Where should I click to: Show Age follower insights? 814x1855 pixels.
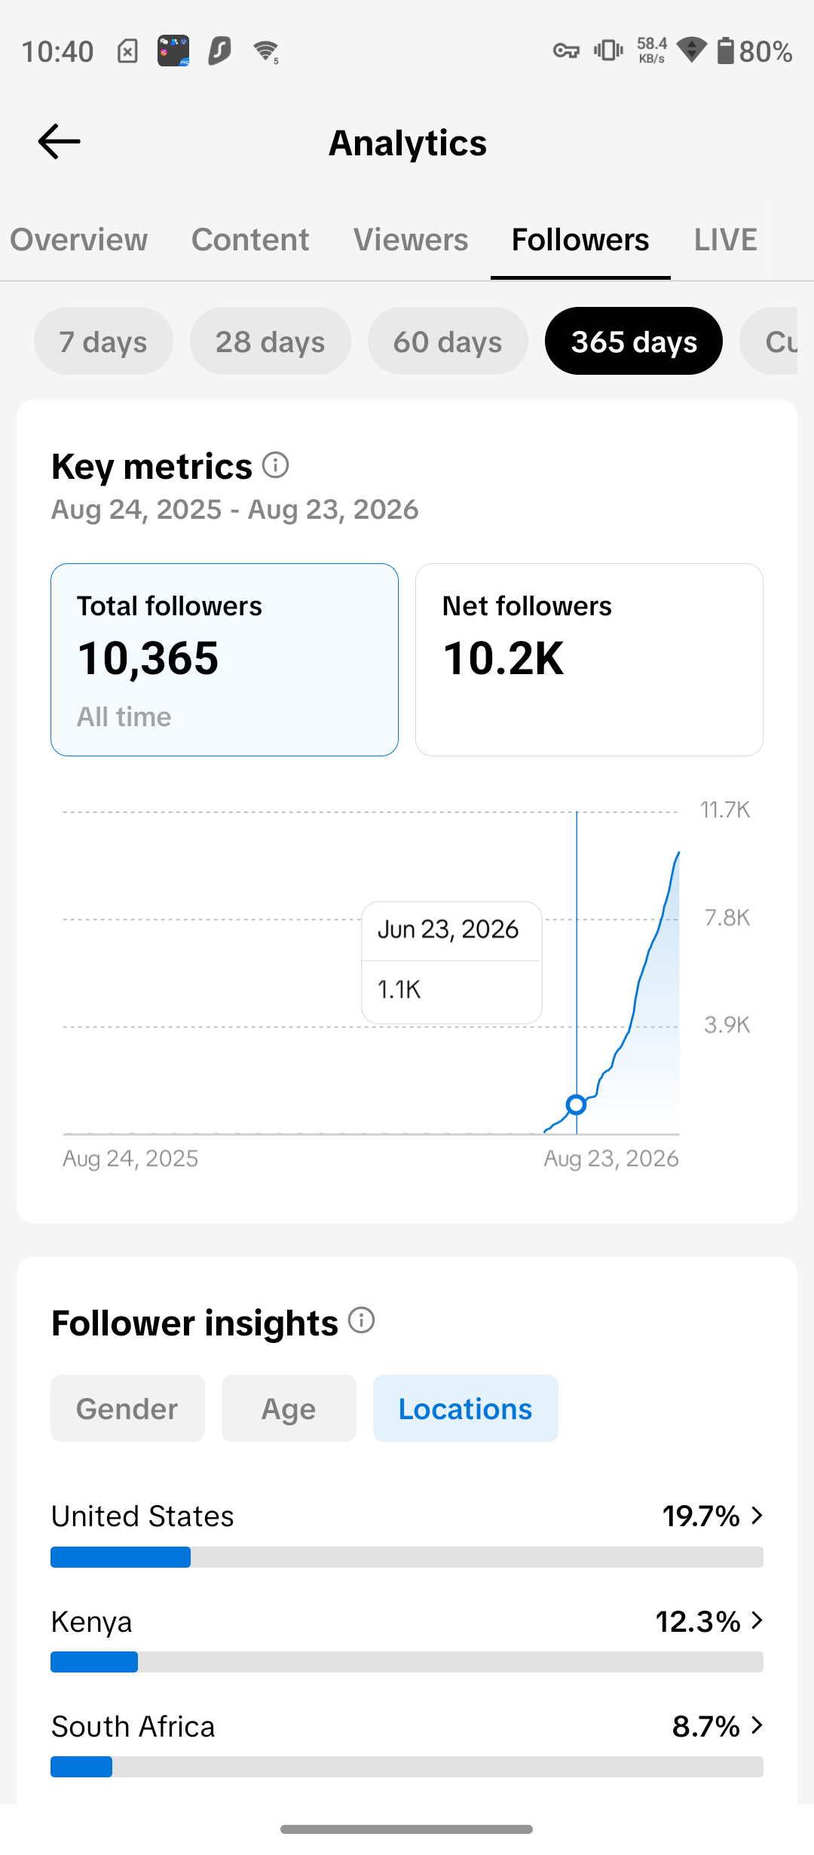pos(289,1409)
